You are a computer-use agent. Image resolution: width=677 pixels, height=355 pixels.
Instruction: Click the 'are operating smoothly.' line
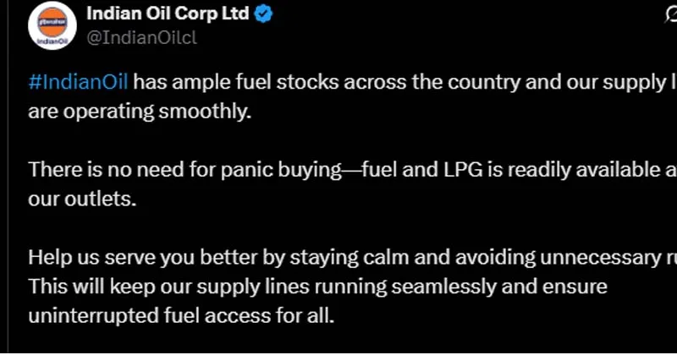tap(140, 112)
